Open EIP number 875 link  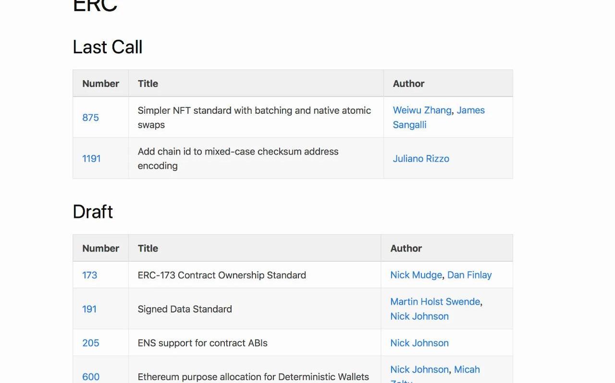point(90,118)
